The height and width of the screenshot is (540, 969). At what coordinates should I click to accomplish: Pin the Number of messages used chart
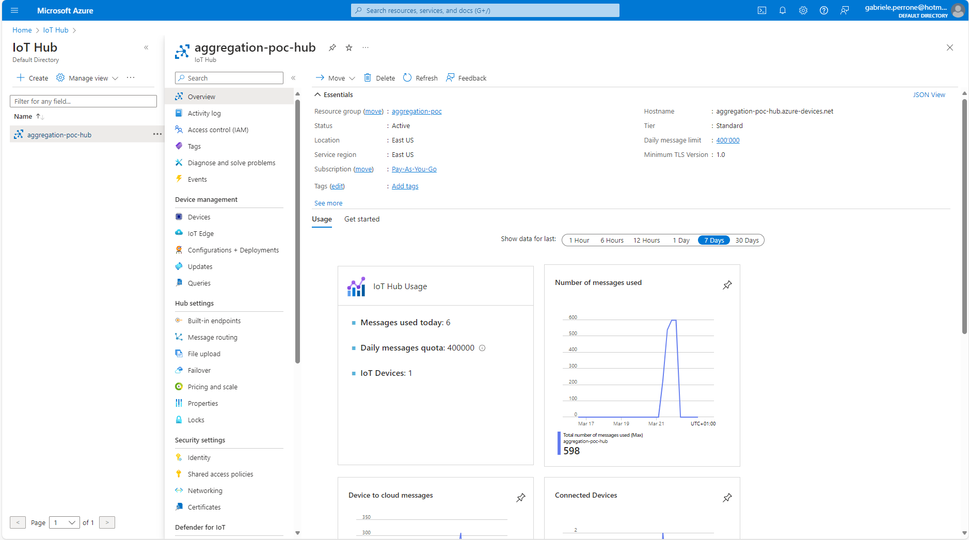tap(727, 284)
